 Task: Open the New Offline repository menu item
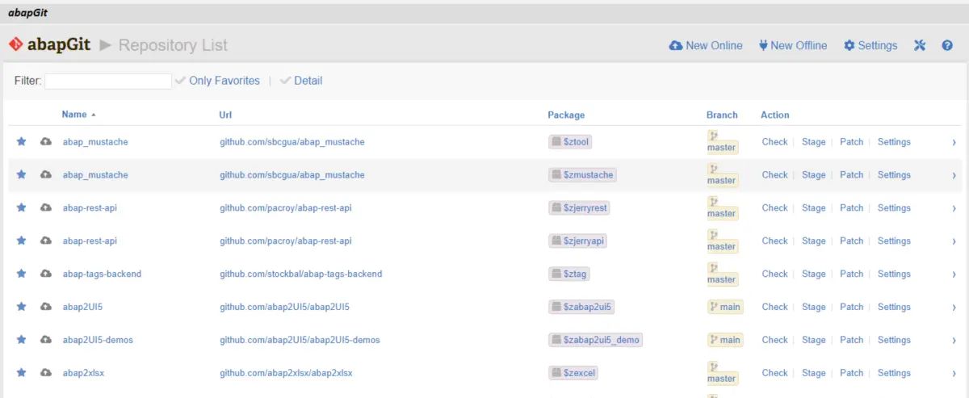pos(792,45)
